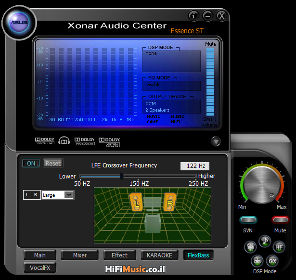Viewport: 296px width, 280px height.
Task: Switch to the Mixer tab
Action: [x=80, y=255]
